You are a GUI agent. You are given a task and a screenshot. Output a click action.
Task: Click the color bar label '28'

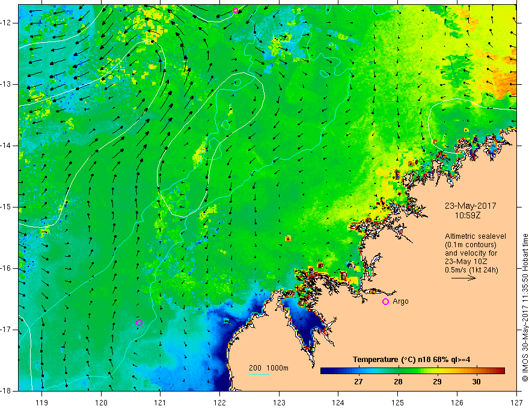click(398, 382)
